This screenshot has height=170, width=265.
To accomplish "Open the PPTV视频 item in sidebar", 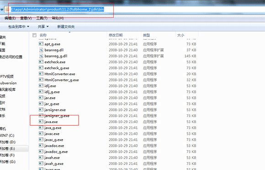I will 7,77.
